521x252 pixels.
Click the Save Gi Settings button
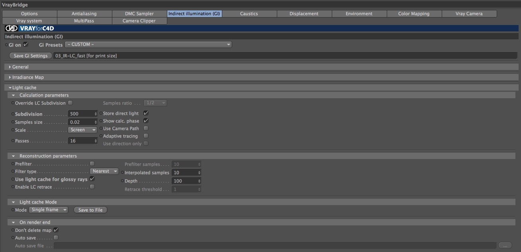pyautogui.click(x=31, y=56)
